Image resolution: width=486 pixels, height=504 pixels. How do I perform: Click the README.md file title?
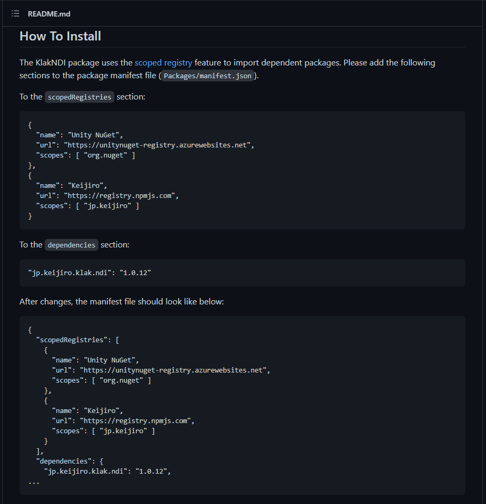coord(49,14)
